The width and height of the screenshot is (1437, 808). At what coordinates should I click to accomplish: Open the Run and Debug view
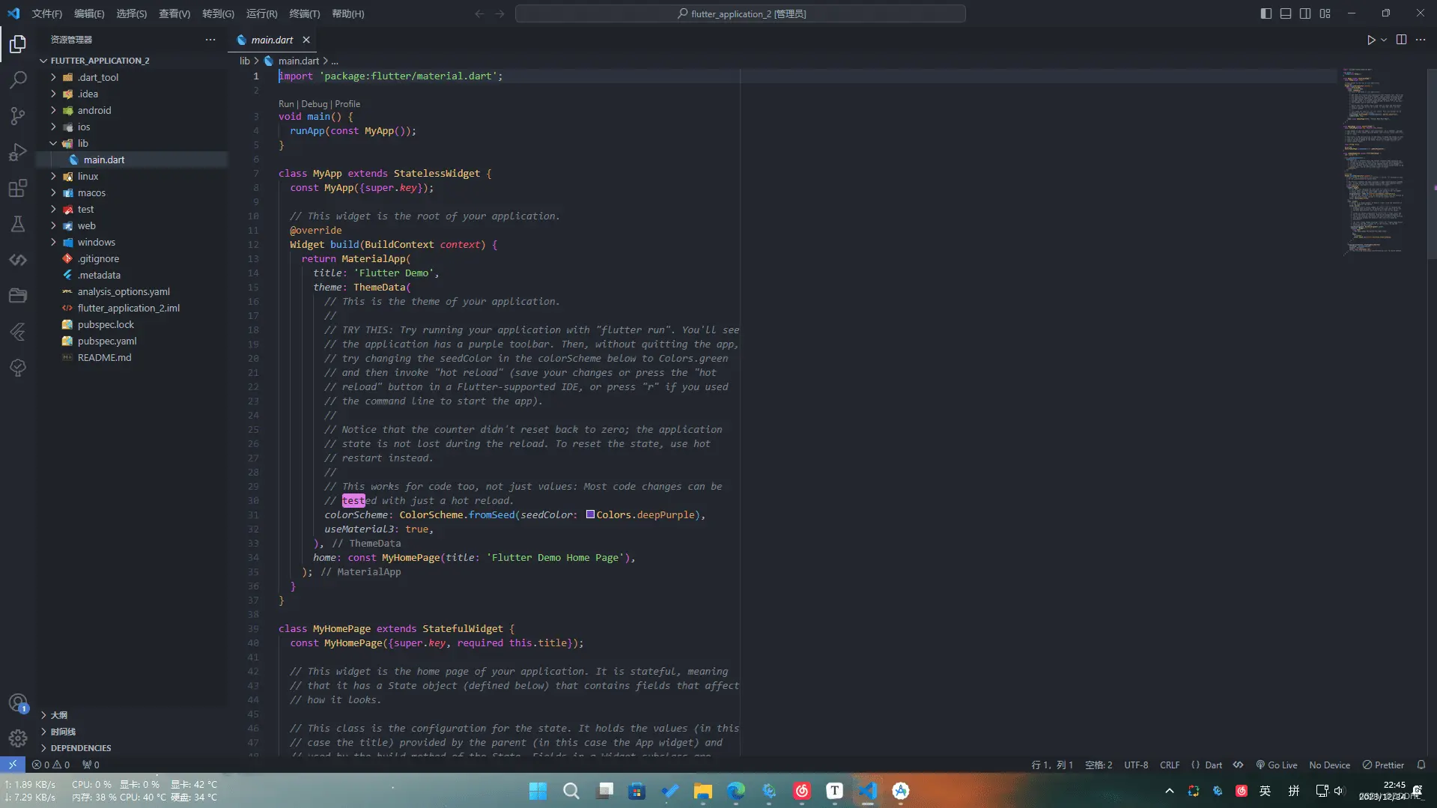tap(18, 152)
